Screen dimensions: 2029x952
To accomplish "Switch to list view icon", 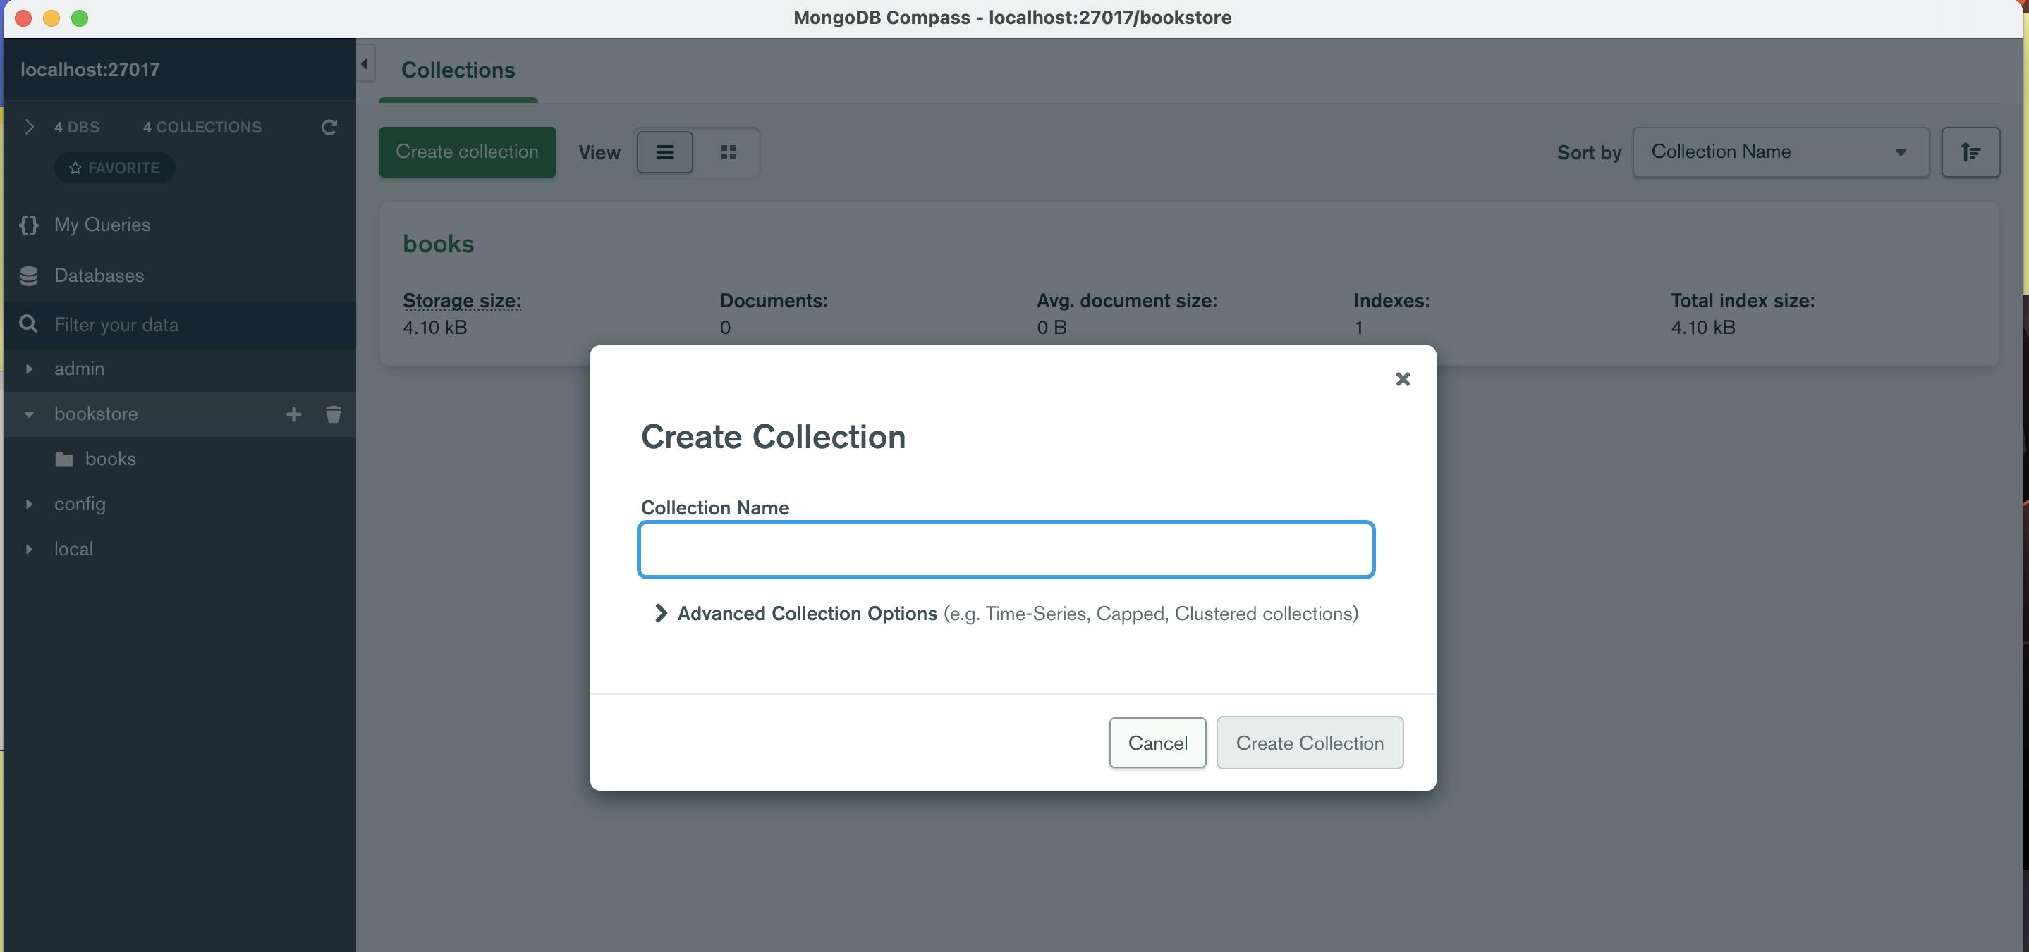I will click(665, 152).
